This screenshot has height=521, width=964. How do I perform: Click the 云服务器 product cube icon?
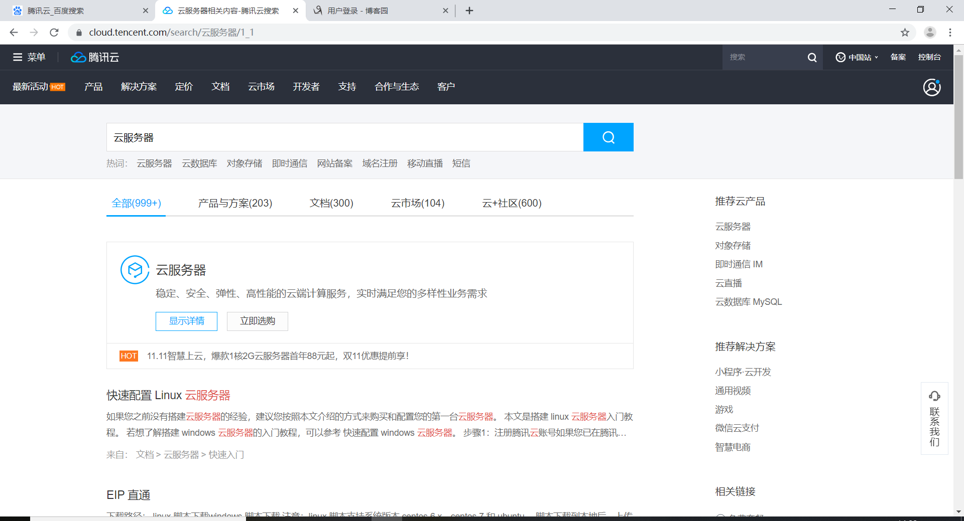135,270
